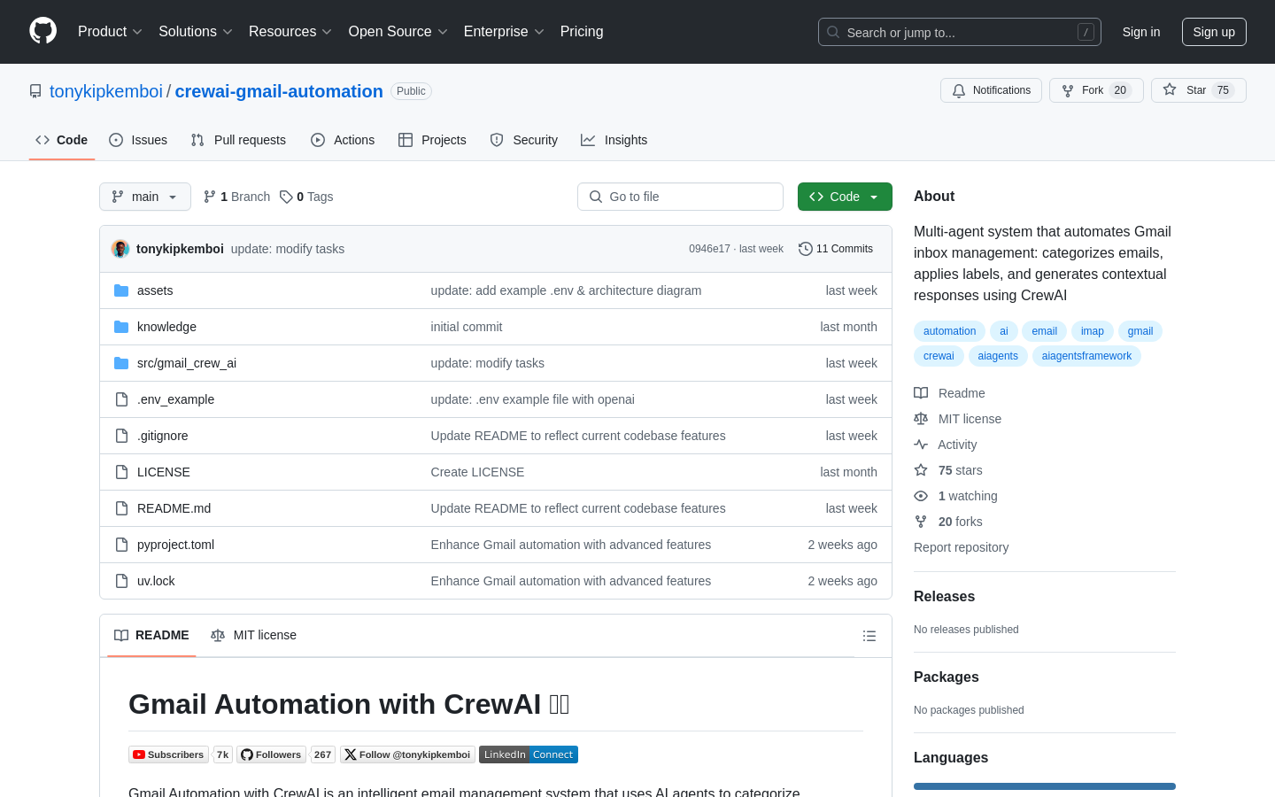Click Report repository link
Image resolution: width=1275 pixels, height=797 pixels.
click(961, 547)
